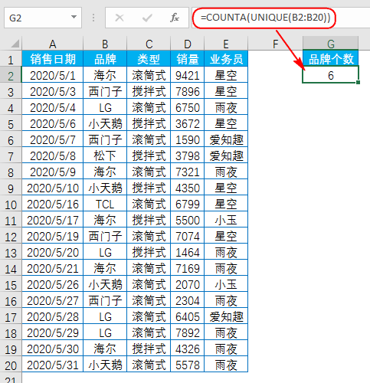Image resolution: width=370 pixels, height=383 pixels.
Task: Click the Name Box showing G2
Action: coord(43,18)
